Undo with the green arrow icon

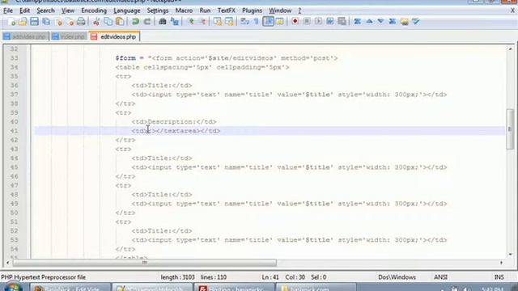[x=135, y=22]
